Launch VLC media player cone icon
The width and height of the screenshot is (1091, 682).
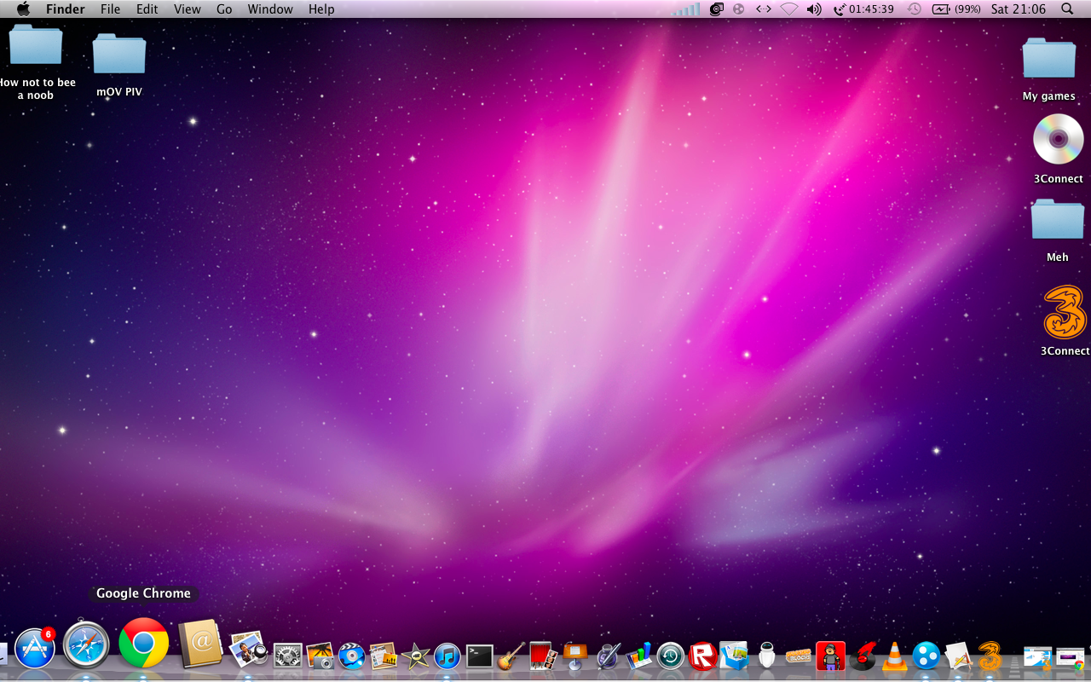894,656
